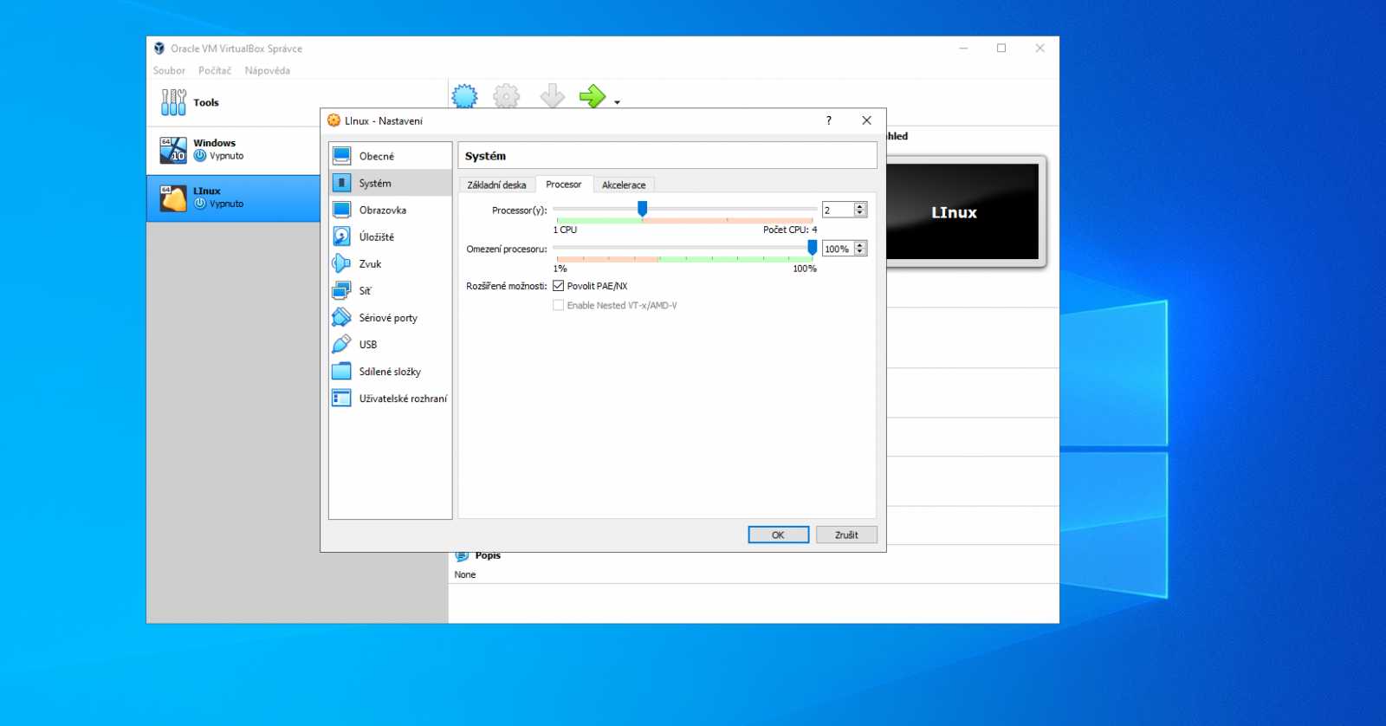Screen dimensions: 1386x726
Task: Decrease the processor count stepper
Action: pyautogui.click(x=860, y=213)
